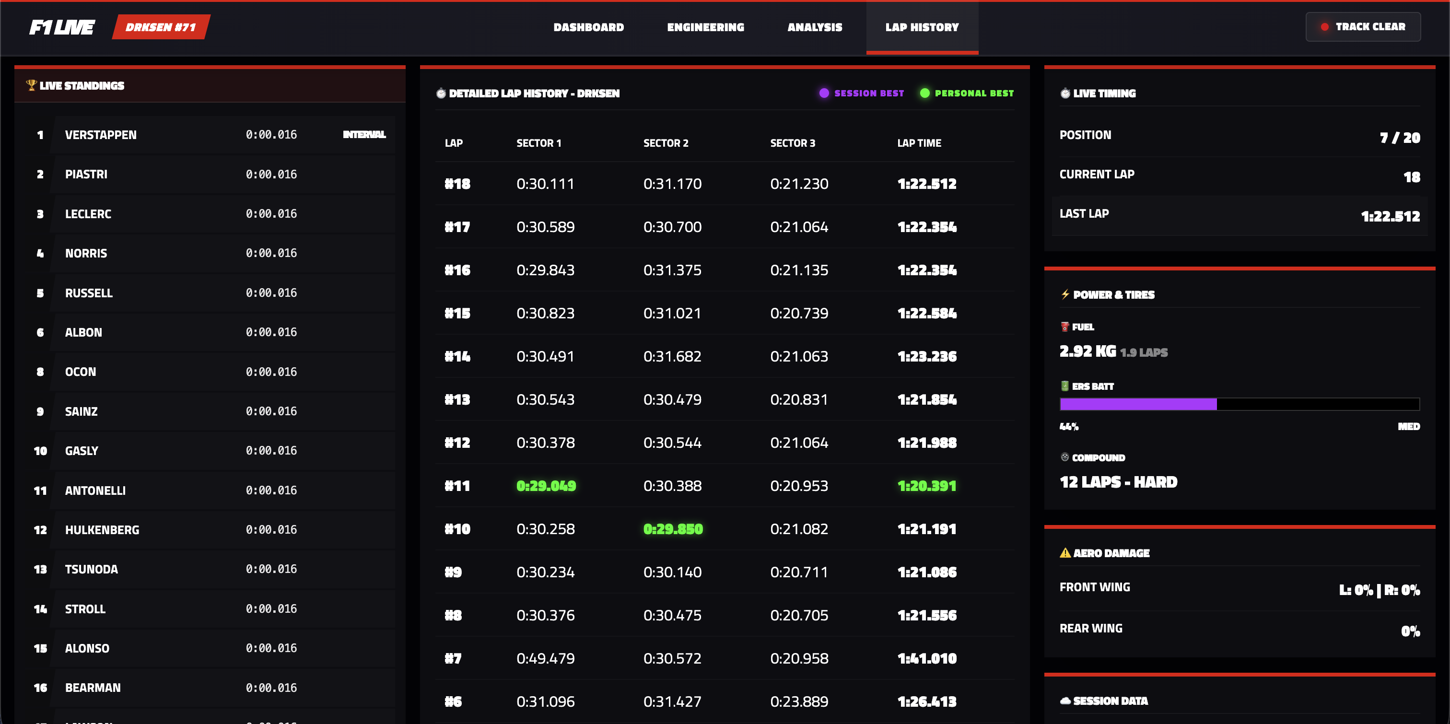Open the Dashboard tab
This screenshot has width=1450, height=724.
(589, 27)
